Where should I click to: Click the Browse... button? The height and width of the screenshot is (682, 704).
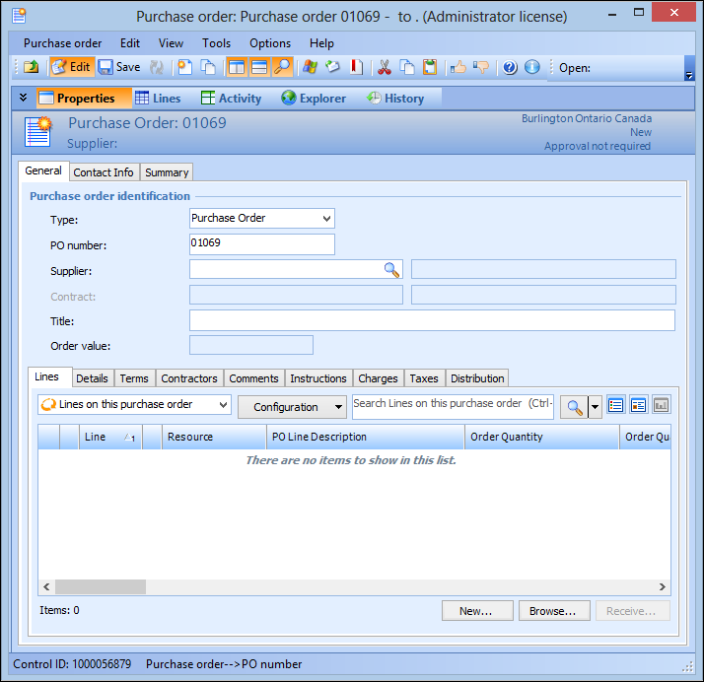[553, 611]
